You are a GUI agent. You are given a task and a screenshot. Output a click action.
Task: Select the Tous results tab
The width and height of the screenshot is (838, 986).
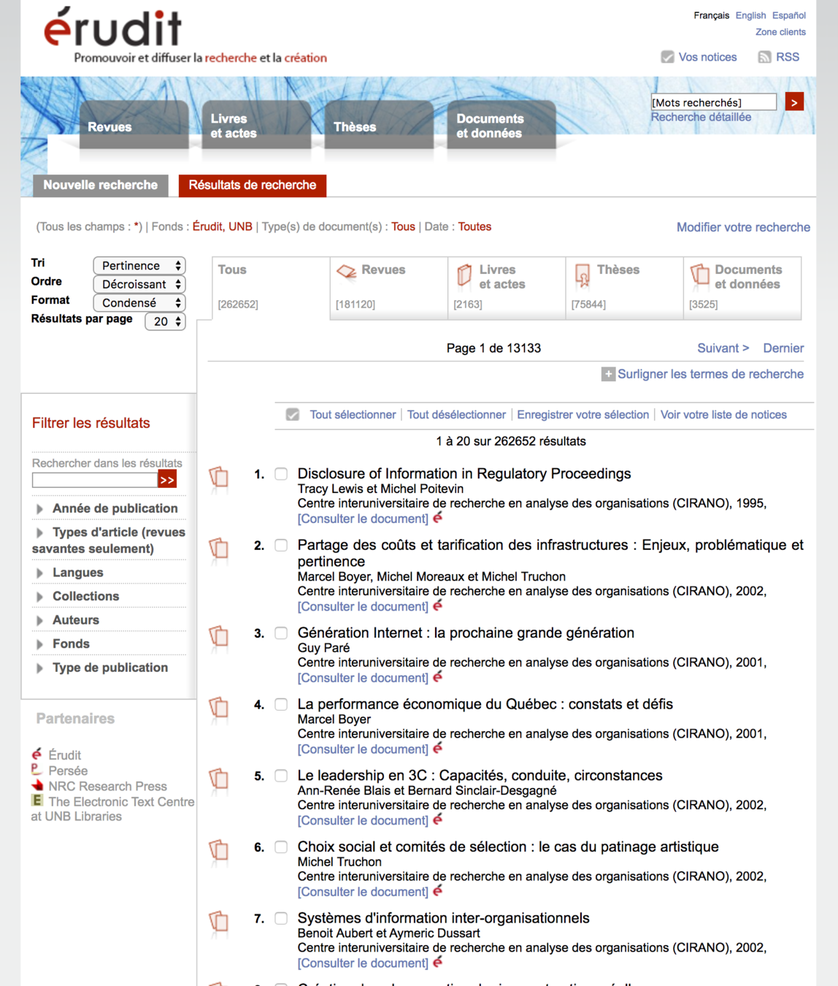(x=271, y=288)
